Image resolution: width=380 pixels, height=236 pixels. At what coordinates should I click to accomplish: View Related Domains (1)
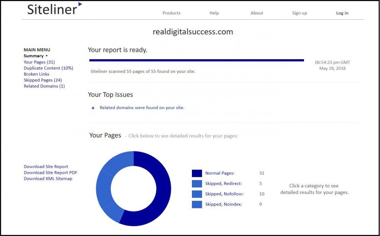(x=44, y=86)
